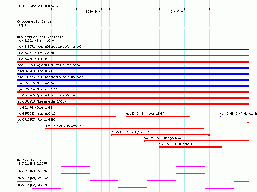Image resolution: width=257 pixels, height=192 pixels.
Task: Click the small blue marker of nsv3346845
Action: tap(221, 116)
